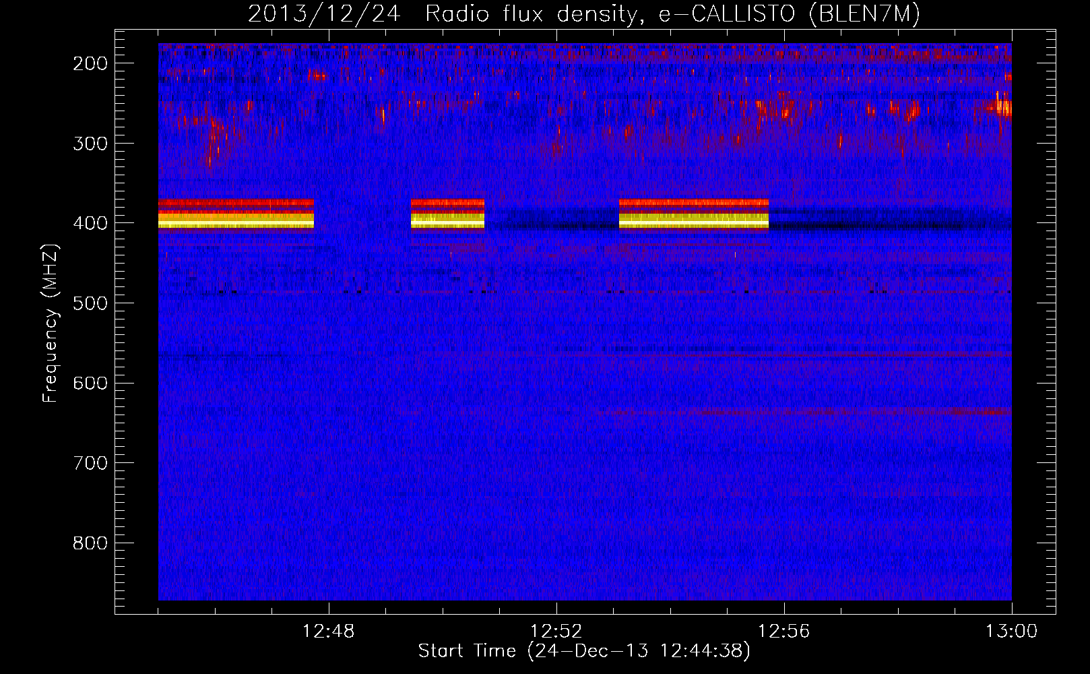Click the 200 frequency tick label
1090x674 pixels.
pos(90,63)
